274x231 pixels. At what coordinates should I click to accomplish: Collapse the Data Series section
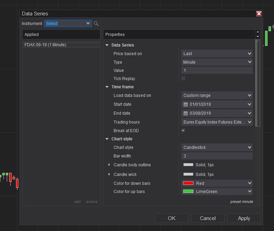click(x=107, y=45)
